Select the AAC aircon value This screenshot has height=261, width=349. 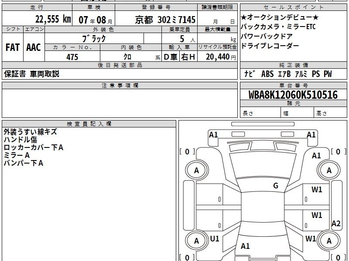34,47
